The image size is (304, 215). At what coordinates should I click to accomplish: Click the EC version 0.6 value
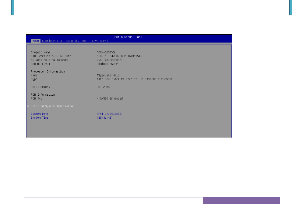109,60
